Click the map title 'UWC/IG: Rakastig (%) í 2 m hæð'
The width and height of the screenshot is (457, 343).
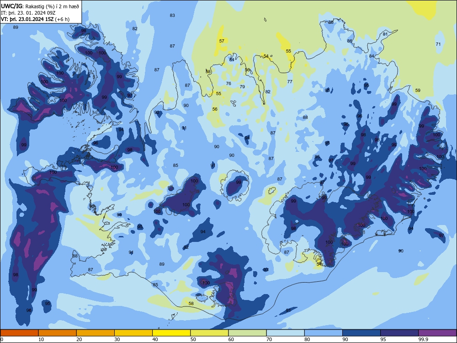pyautogui.click(x=40, y=5)
